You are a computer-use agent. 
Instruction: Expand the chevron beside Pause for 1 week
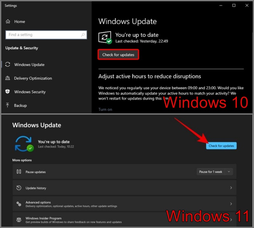229,172
